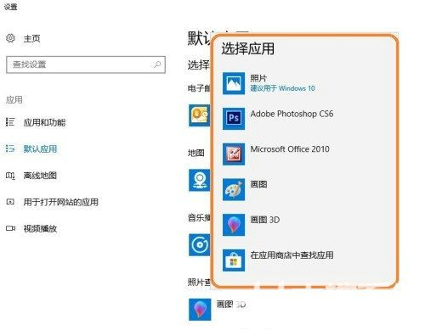Click the 应用 section header in sidebar

tap(14, 99)
